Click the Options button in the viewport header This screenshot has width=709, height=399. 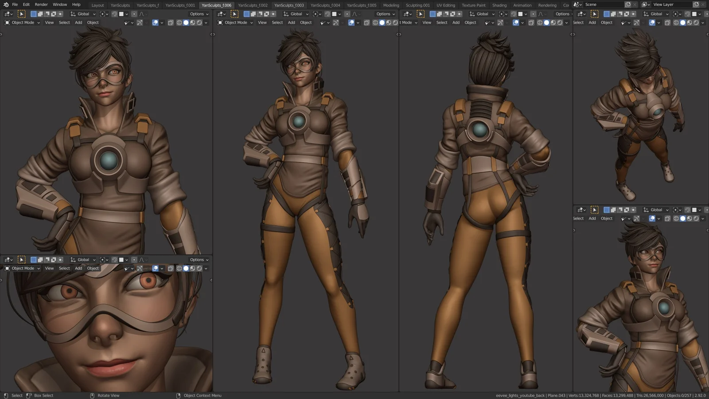[x=197, y=14]
